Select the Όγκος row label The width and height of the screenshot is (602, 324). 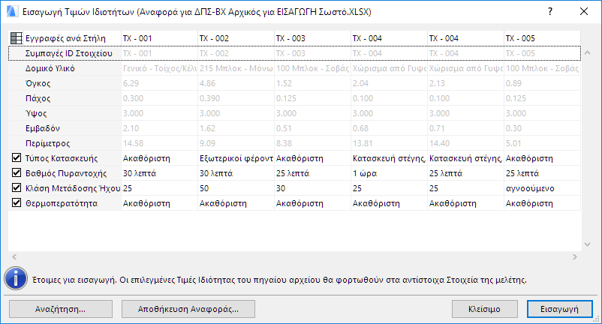tap(38, 83)
